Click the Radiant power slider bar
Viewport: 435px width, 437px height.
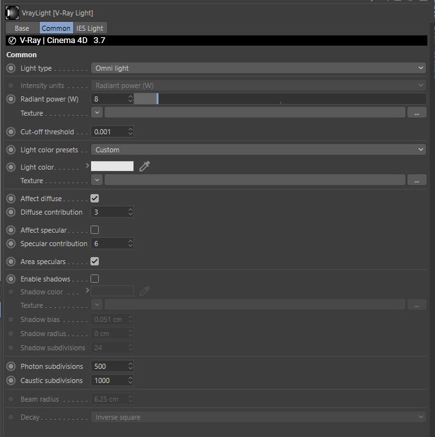click(x=280, y=99)
